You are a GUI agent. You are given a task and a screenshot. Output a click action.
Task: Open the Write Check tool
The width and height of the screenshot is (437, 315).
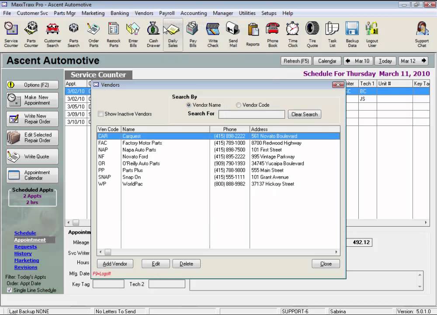click(x=213, y=35)
